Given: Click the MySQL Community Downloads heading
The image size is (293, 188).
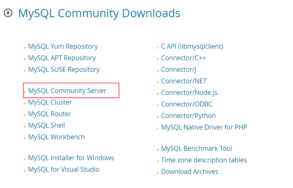Looking at the screenshot, I should 99,13.
